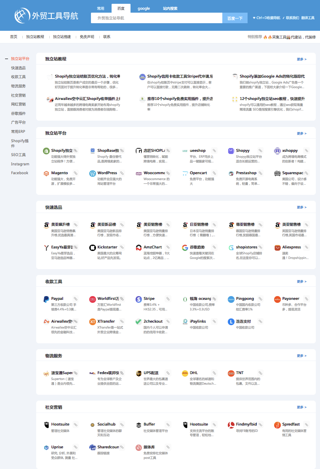Select the 百度 search tab
Image resolution: width=320 pixels, height=469 pixels.
(x=121, y=8)
